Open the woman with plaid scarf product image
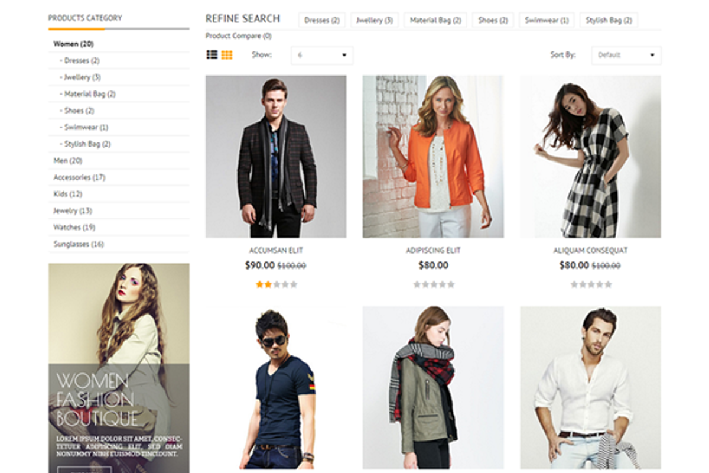The width and height of the screenshot is (709, 473). (433, 388)
